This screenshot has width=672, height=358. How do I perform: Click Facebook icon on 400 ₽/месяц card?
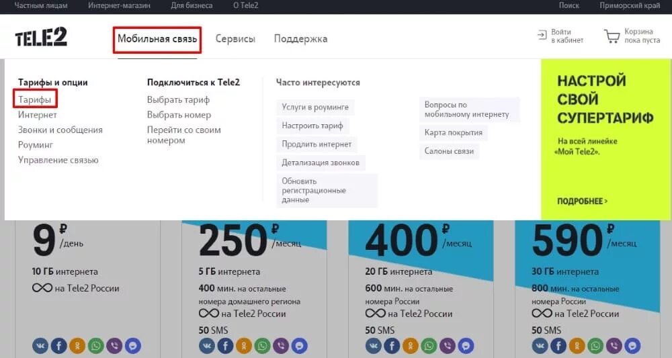pyautogui.click(x=392, y=346)
